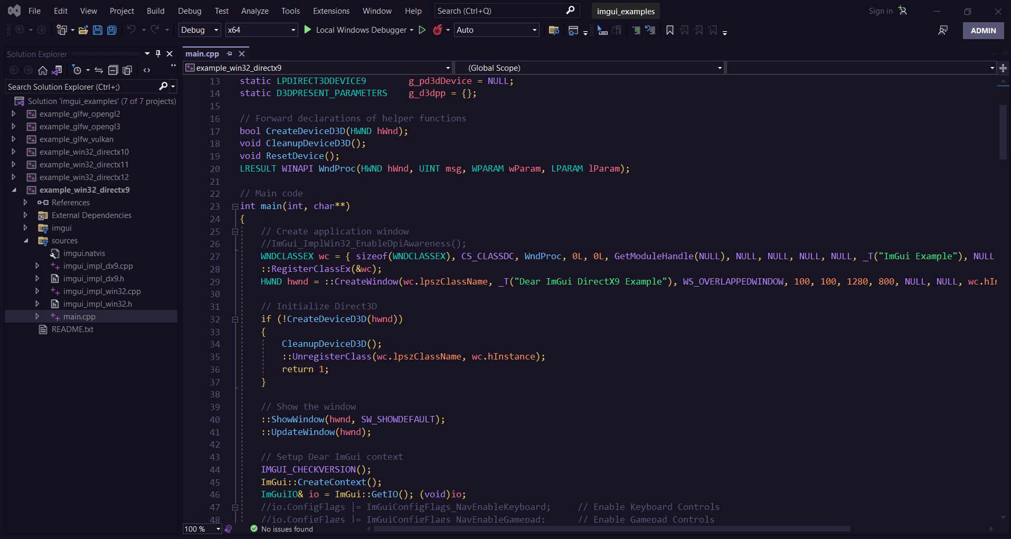Collapse the outlining region of the Create application window comment
The image size is (1011, 539).
[235, 232]
